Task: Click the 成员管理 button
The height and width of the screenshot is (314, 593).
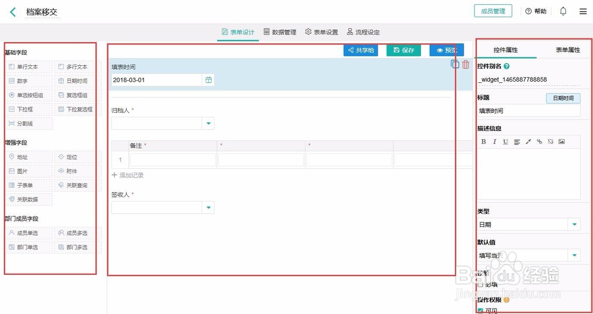Action: point(493,11)
